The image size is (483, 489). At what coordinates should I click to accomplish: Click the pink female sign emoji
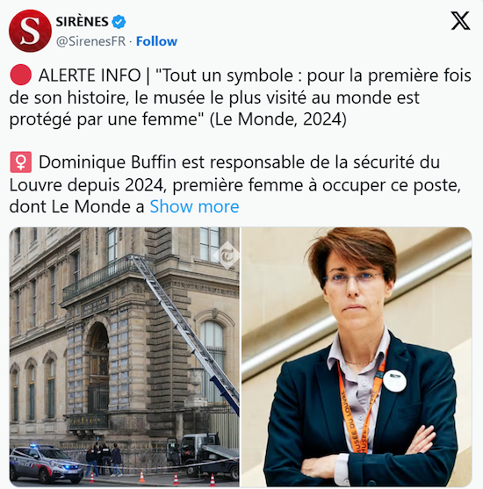[20, 162]
